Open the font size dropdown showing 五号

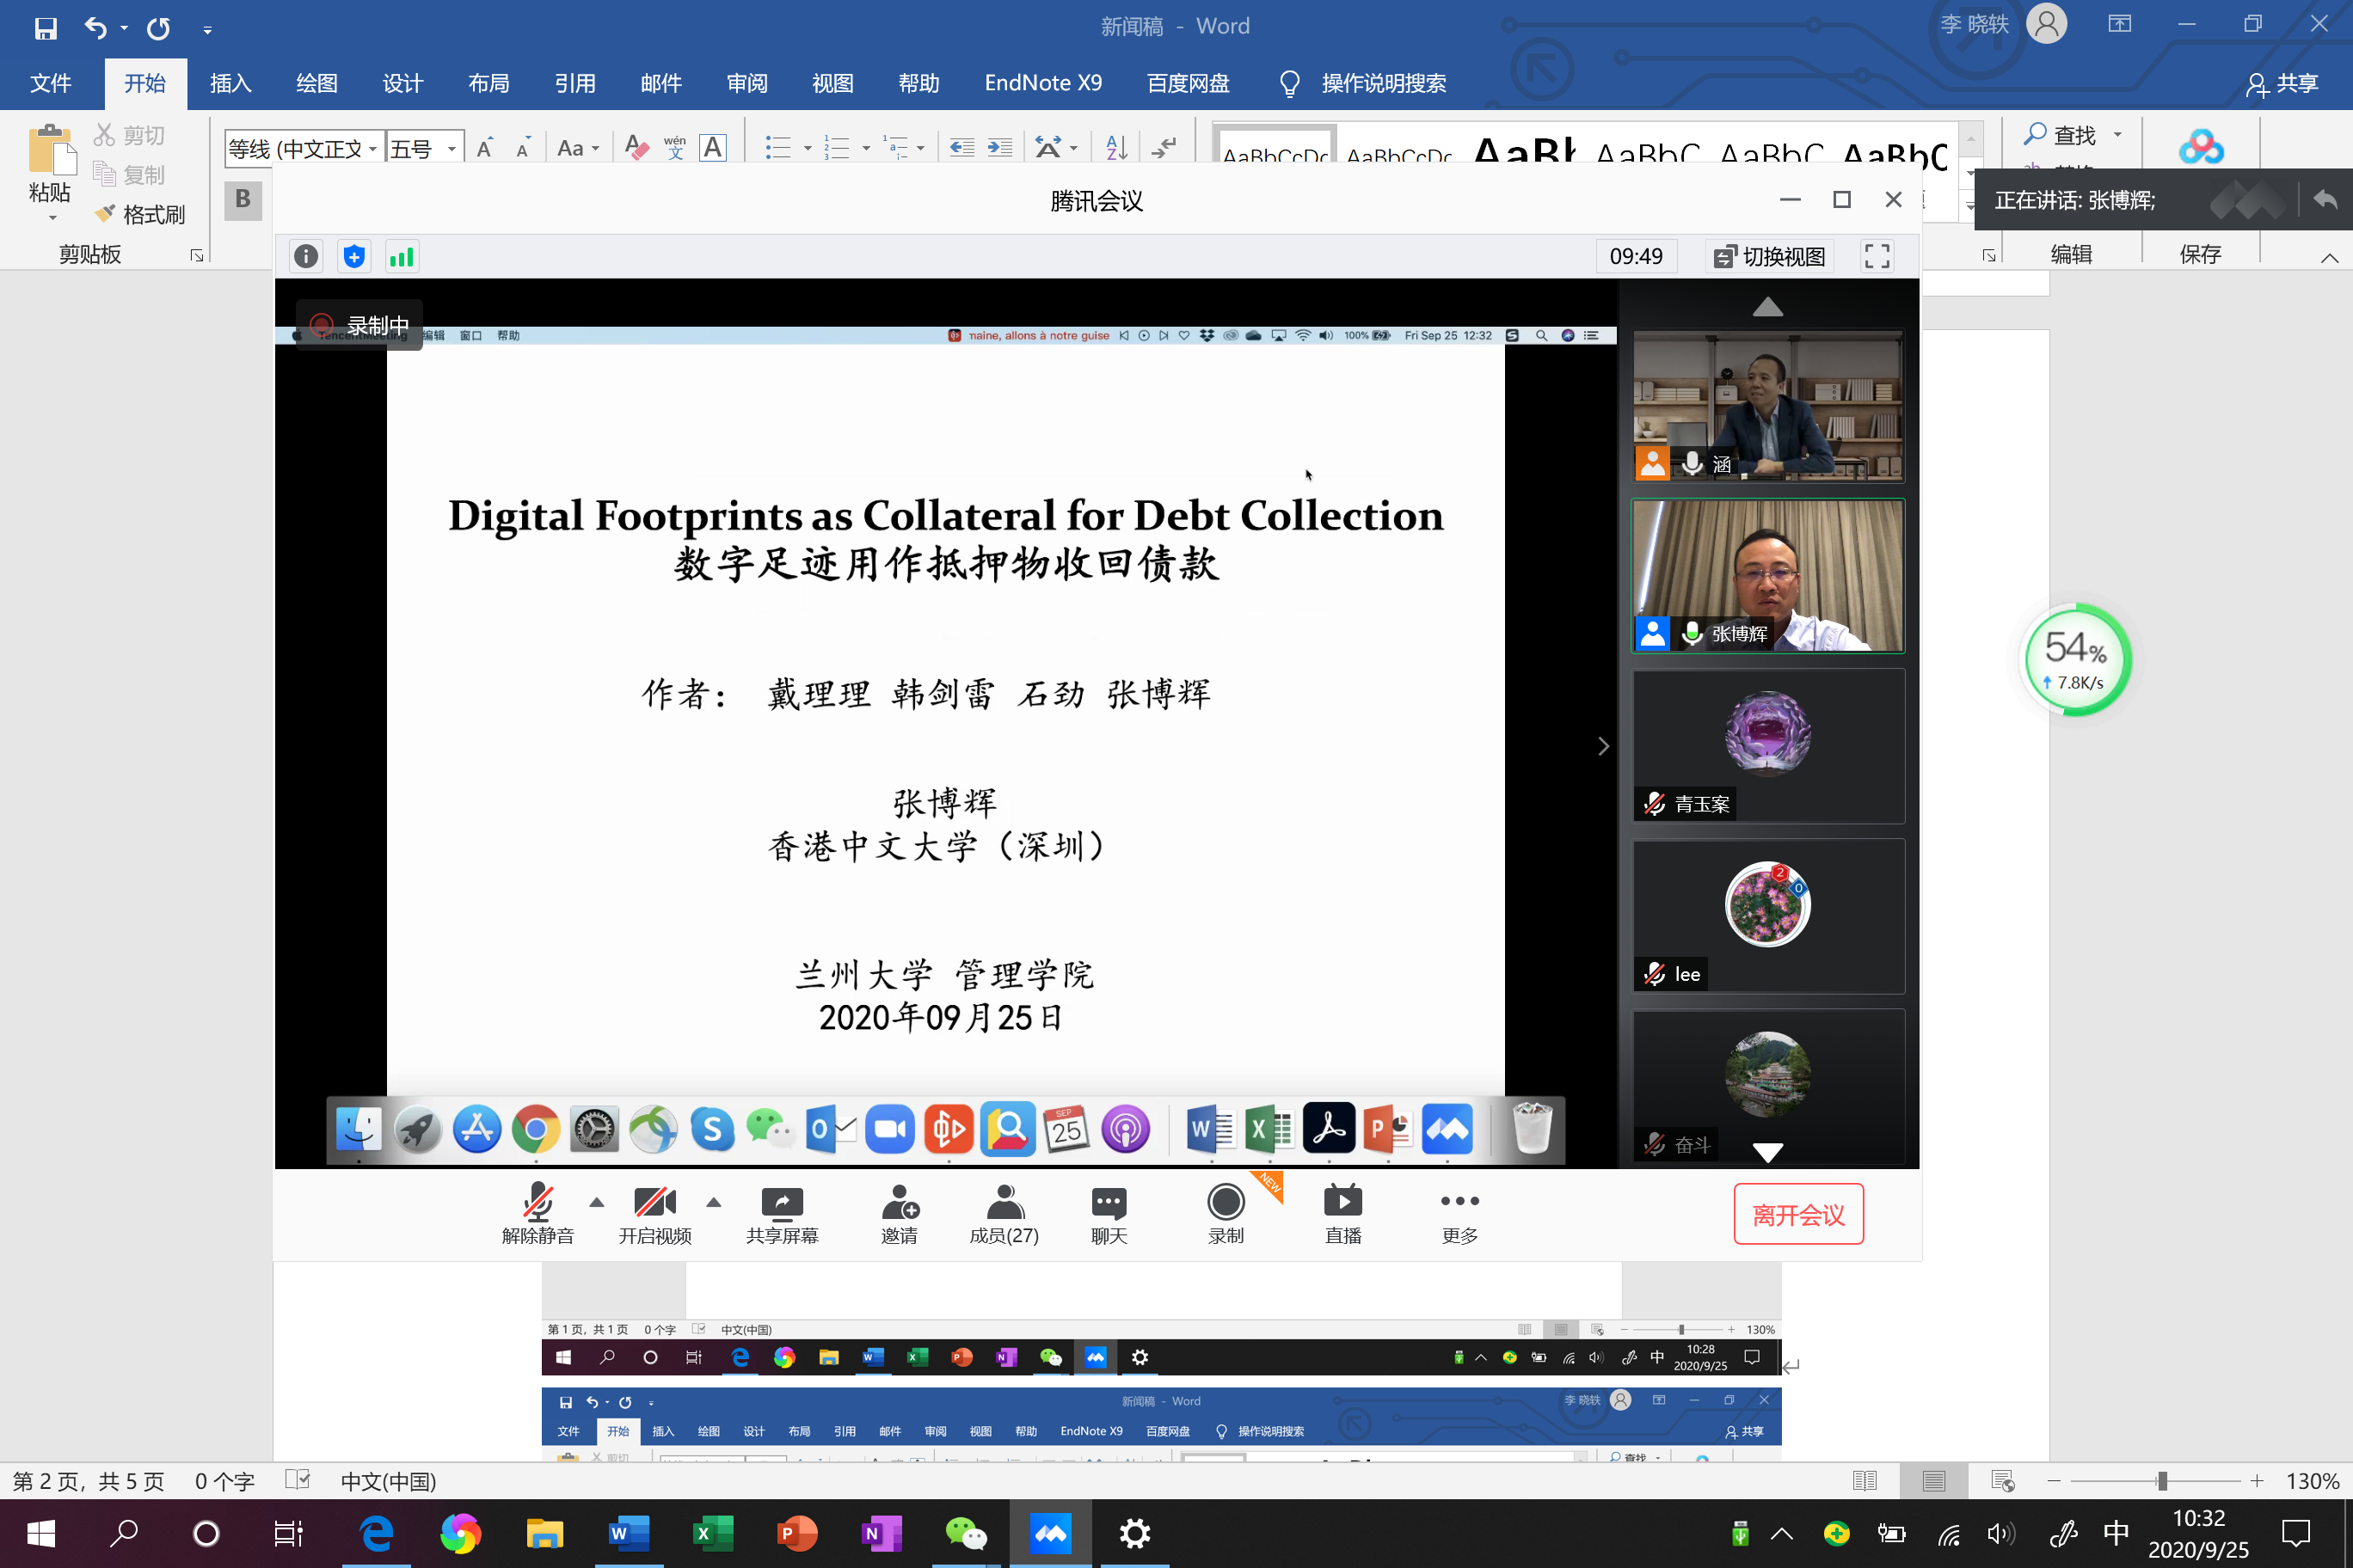coord(452,149)
